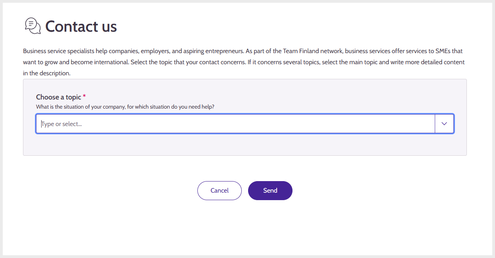The width and height of the screenshot is (495, 258).
Task: Click the speech bubbles Contact us icon
Action: (33, 26)
